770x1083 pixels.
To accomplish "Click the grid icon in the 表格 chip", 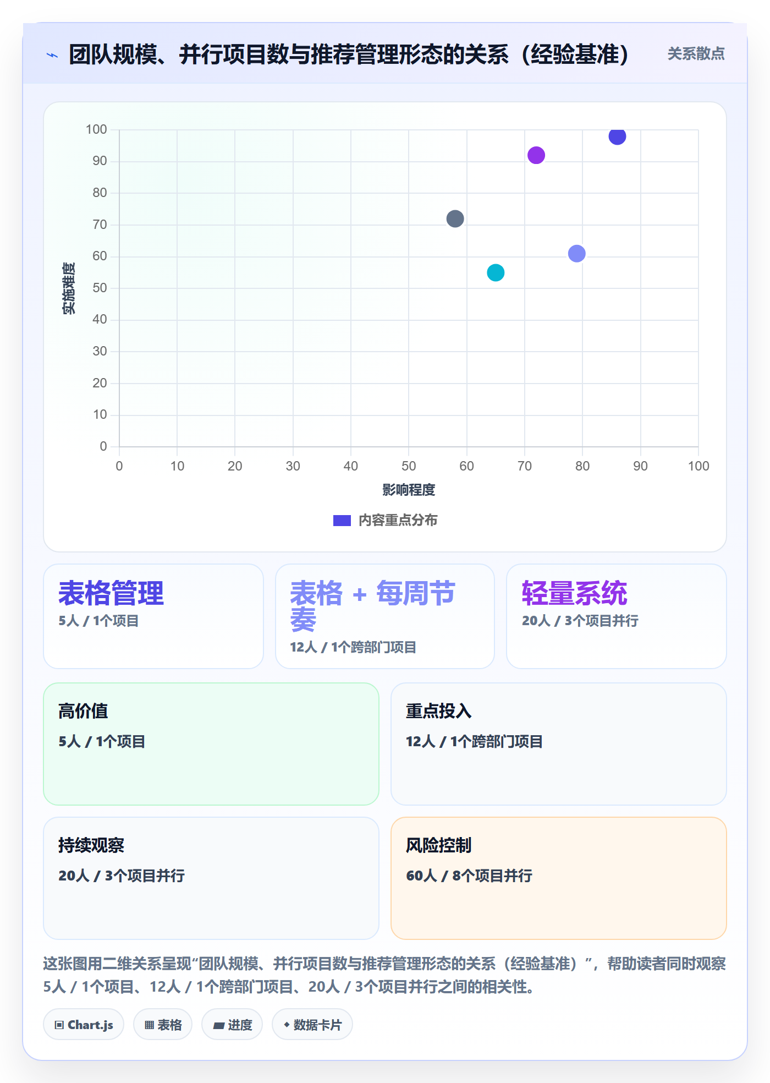I will (x=149, y=1025).
